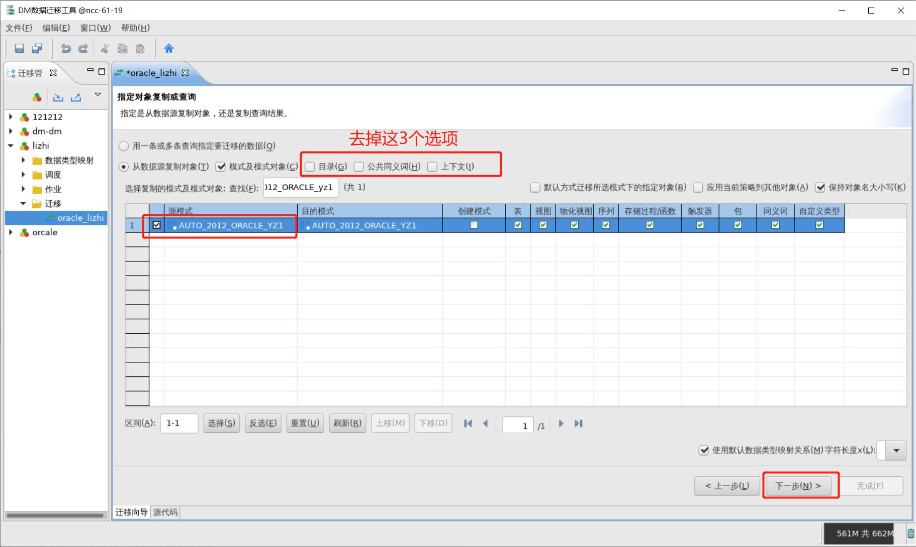Maximize the 迁移管 side panel
Screen dimensions: 916x547
point(101,71)
